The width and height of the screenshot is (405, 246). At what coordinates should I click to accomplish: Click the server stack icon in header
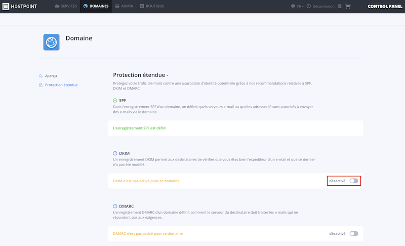pyautogui.click(x=340, y=6)
